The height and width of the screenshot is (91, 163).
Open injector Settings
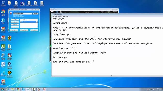[x=24, y=30]
